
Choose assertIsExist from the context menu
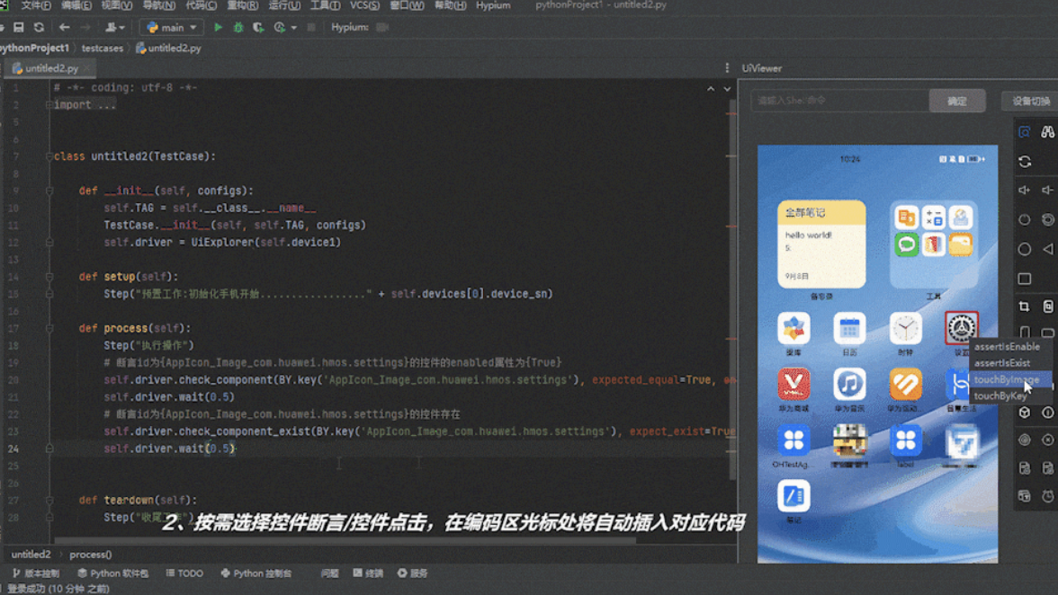point(1001,363)
